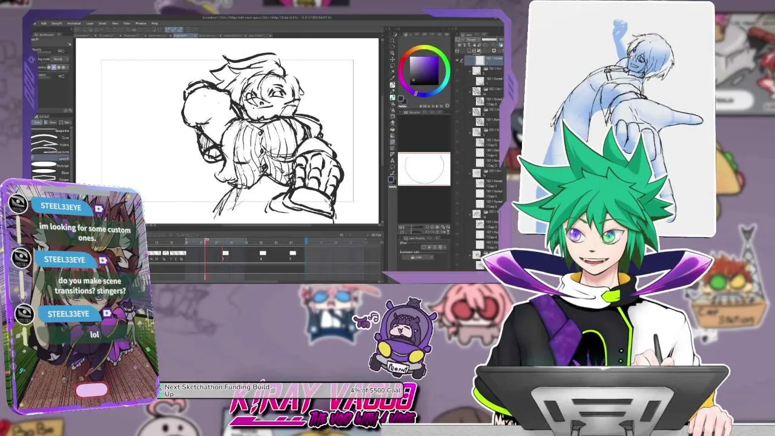Choose the Straight line sub tool
Screen dimensions: 775x436
(51, 131)
